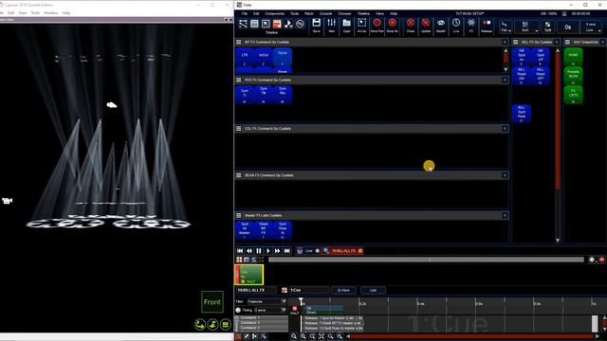Click the timeline playhead marker
Screen dimensions: 607x341
301,301
